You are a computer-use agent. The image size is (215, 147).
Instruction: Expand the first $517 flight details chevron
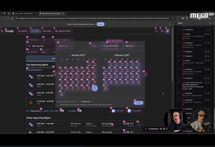point(139,125)
